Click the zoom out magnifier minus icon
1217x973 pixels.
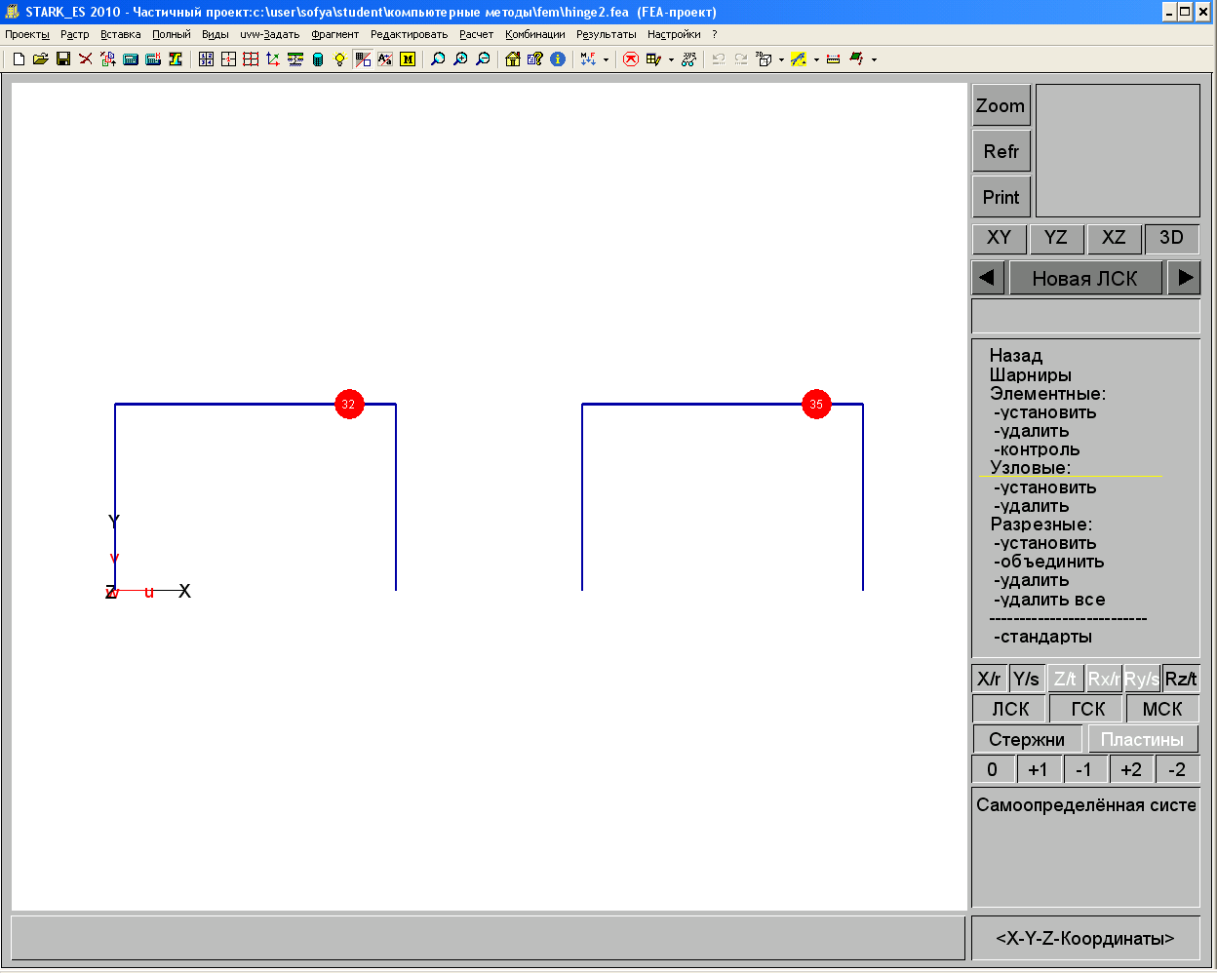(483, 59)
